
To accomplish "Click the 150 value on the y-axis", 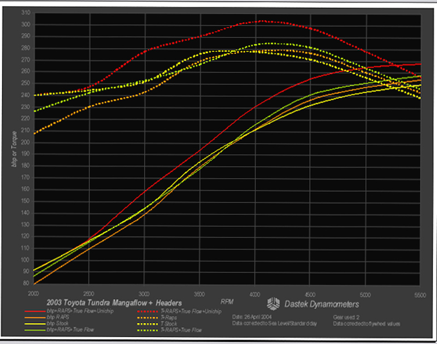I will point(26,201).
